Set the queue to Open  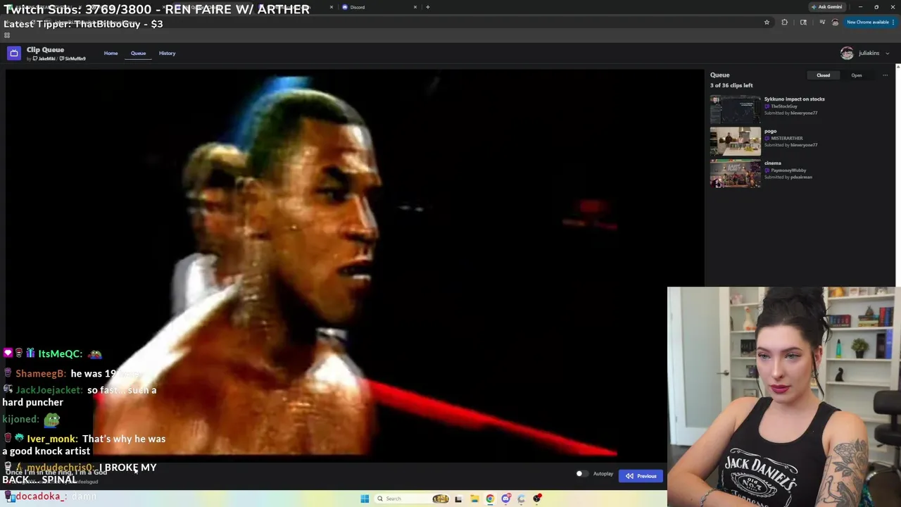tap(856, 75)
